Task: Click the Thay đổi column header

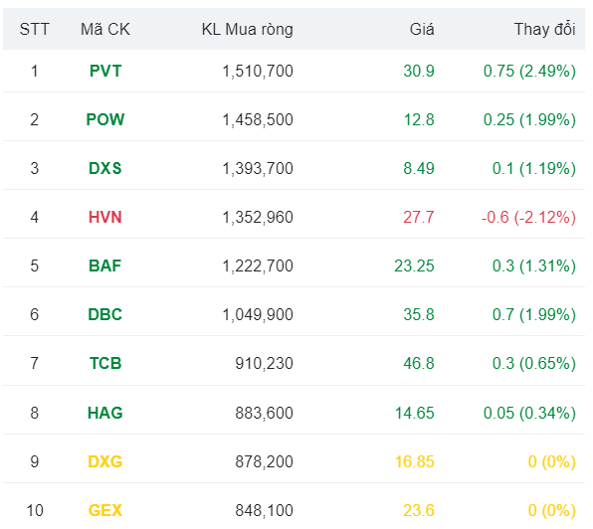Action: [x=545, y=29]
